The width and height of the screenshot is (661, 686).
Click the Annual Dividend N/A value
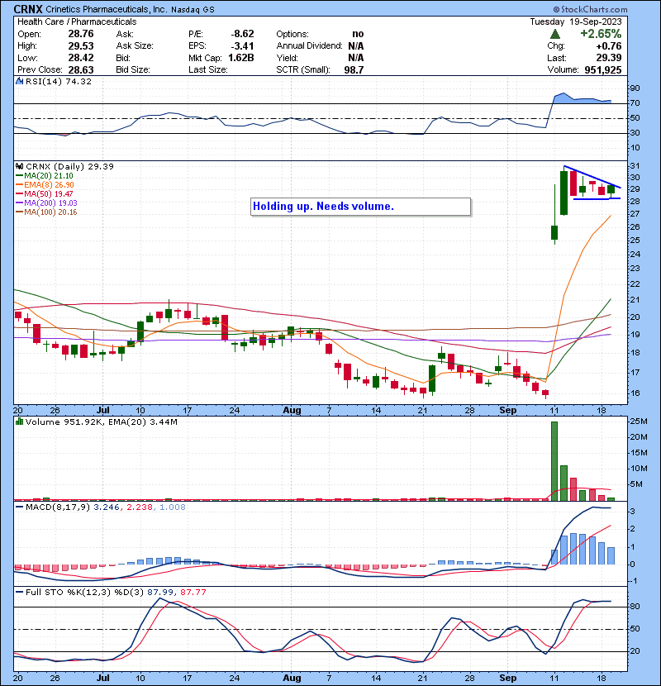point(356,46)
